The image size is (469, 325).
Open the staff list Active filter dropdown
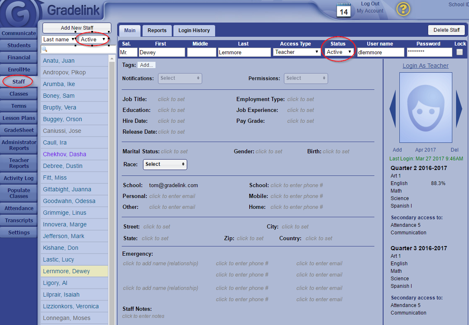point(93,39)
